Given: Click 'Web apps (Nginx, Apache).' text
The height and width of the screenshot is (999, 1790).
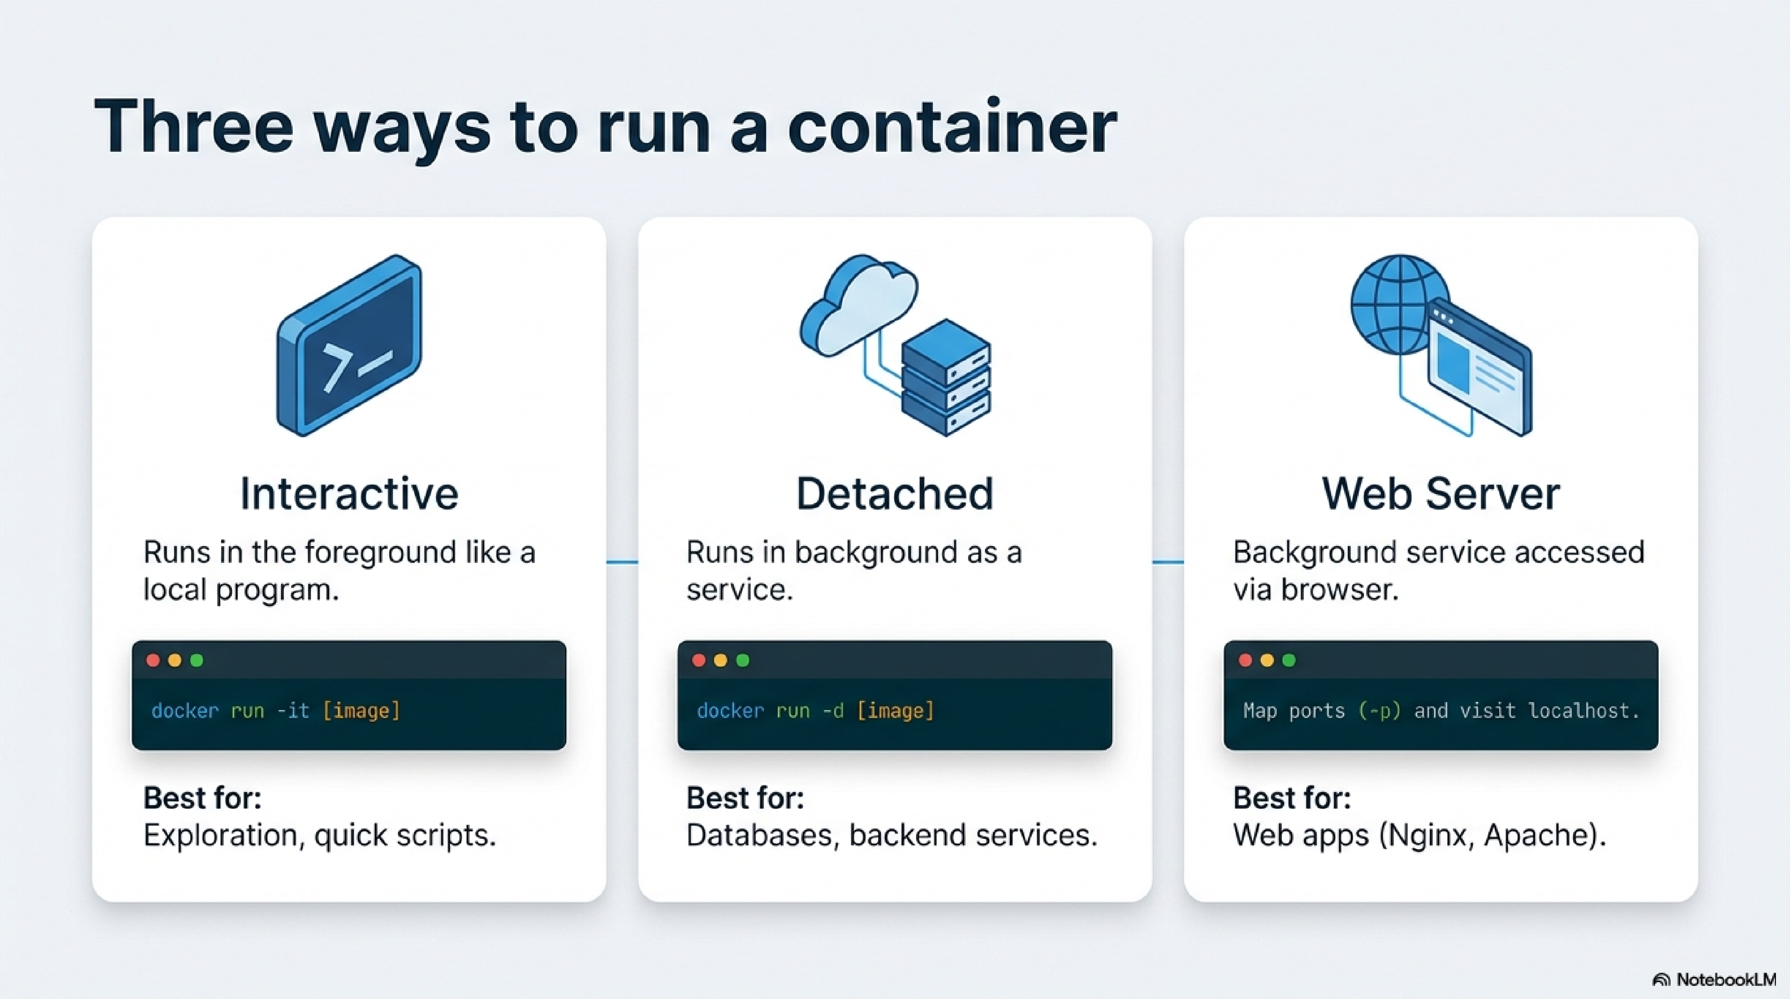Looking at the screenshot, I should tap(1420, 835).
